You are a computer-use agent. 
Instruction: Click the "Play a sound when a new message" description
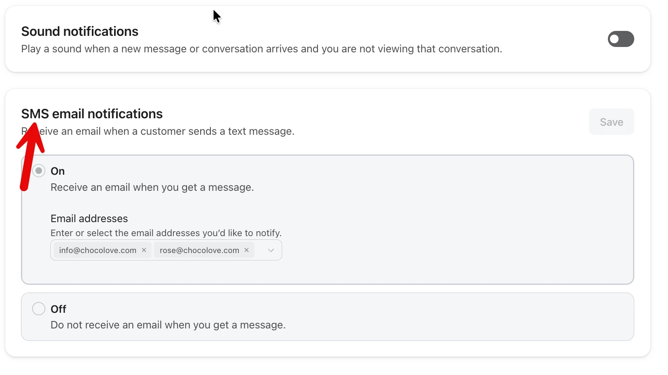pyautogui.click(x=262, y=49)
